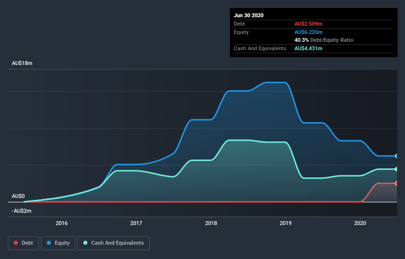405x259 pixels.
Task: Click the Equity label in the tooltip
Action: pyautogui.click(x=241, y=32)
